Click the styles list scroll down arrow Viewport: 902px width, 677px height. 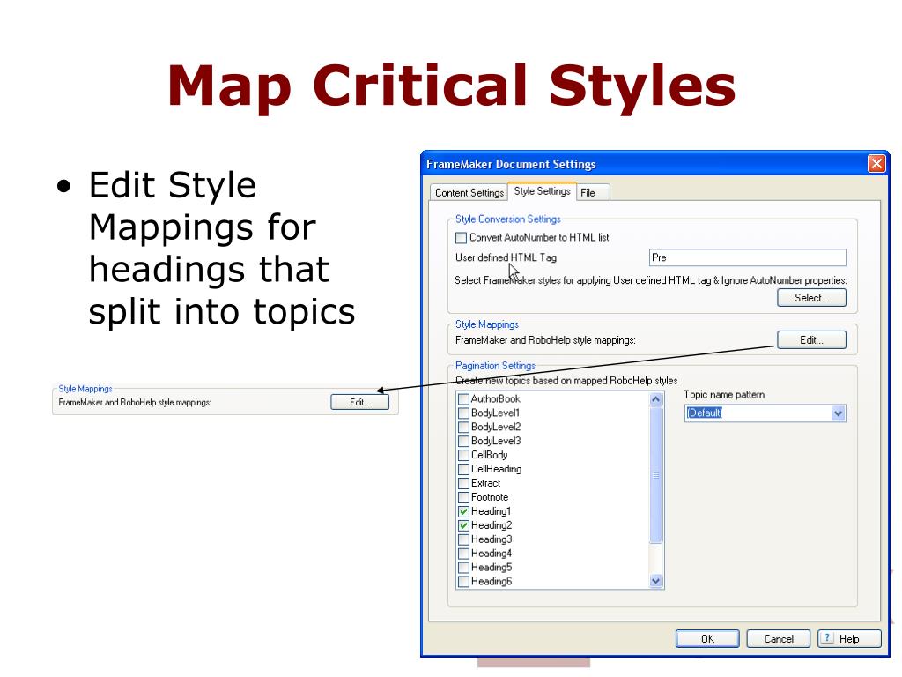(655, 581)
